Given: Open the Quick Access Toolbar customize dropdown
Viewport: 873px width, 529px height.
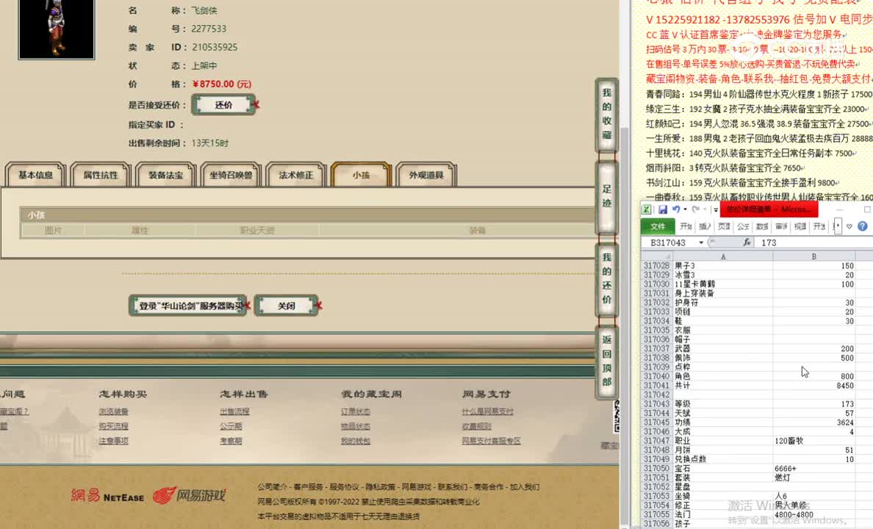Looking at the screenshot, I should pos(716,209).
